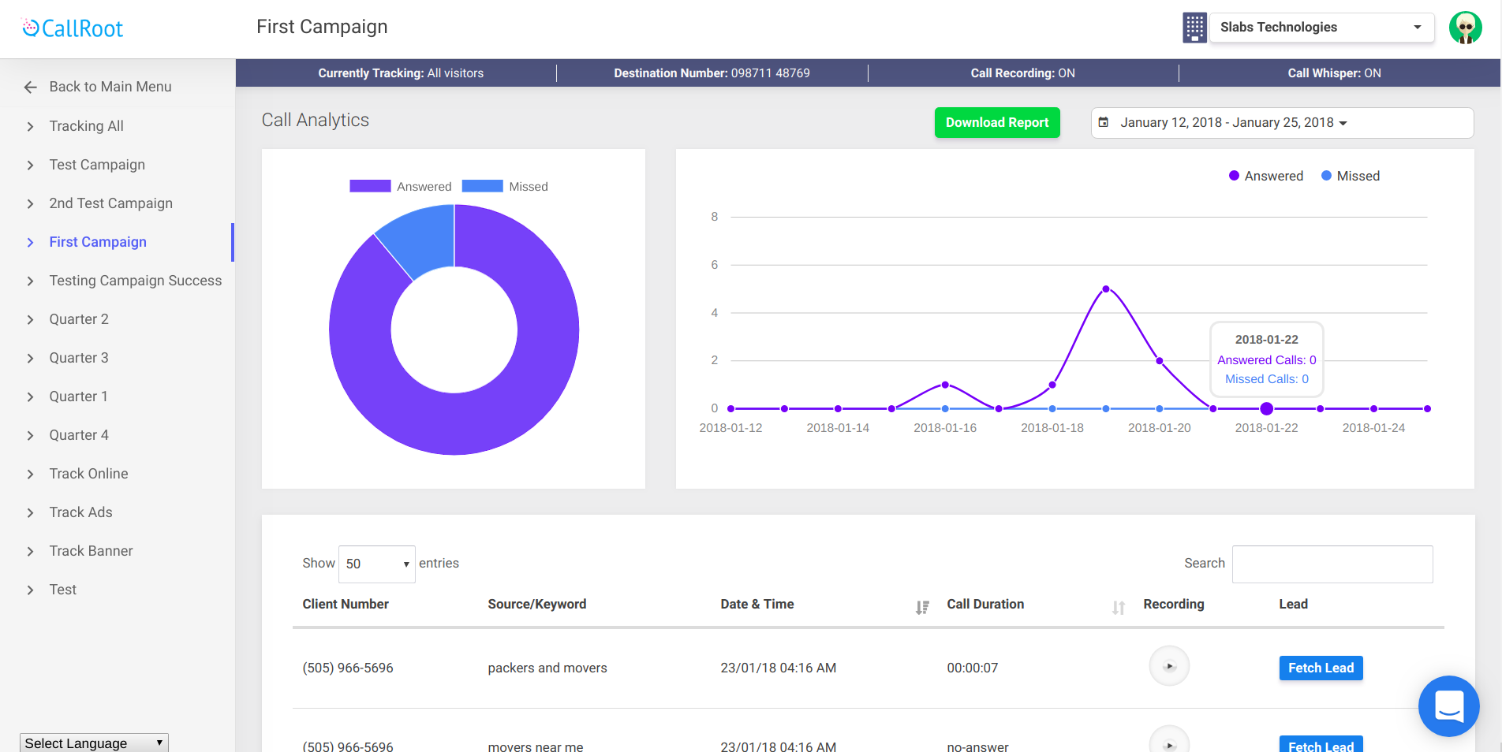Click the Download Report button
The image size is (1502, 752).
(997, 123)
